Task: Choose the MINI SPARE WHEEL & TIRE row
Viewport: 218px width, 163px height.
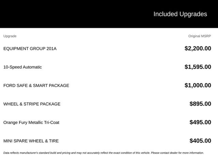Action: pyautogui.click(x=107, y=141)
